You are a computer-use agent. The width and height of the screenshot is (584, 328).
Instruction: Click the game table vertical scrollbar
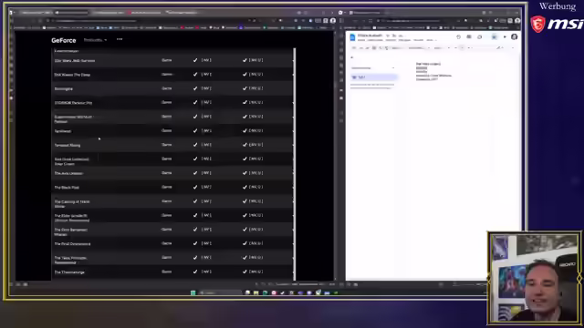294,164
